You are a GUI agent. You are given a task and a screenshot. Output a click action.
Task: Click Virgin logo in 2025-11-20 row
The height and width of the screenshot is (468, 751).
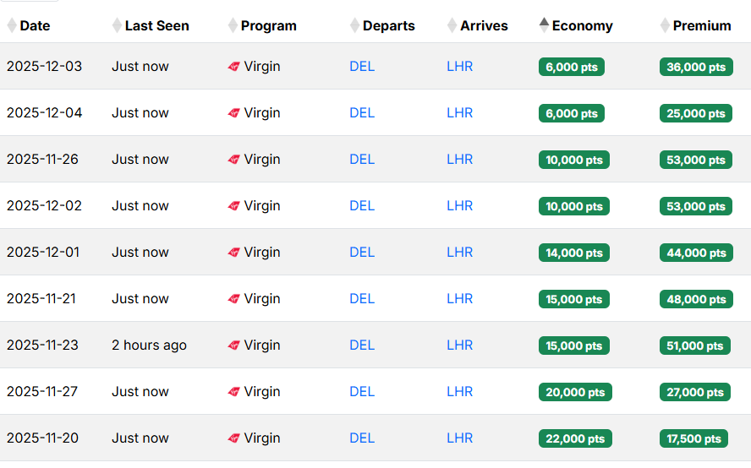click(234, 438)
